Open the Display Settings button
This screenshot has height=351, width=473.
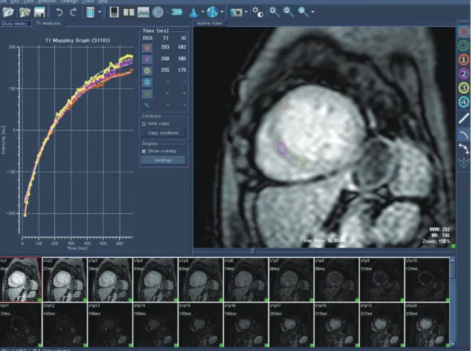click(x=163, y=160)
